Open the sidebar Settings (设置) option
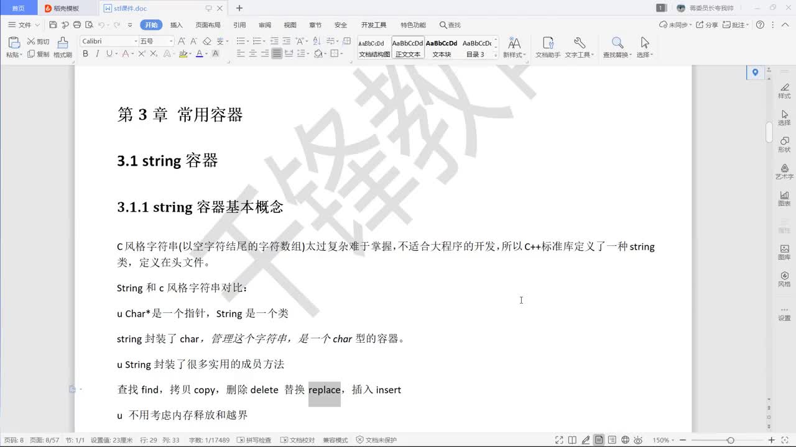 coord(784,314)
